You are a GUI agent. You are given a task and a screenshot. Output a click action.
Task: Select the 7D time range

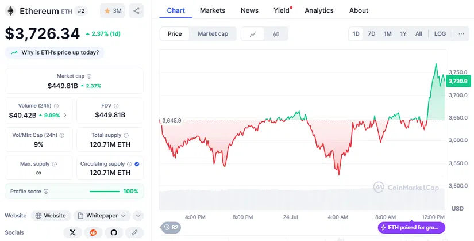[x=372, y=34]
